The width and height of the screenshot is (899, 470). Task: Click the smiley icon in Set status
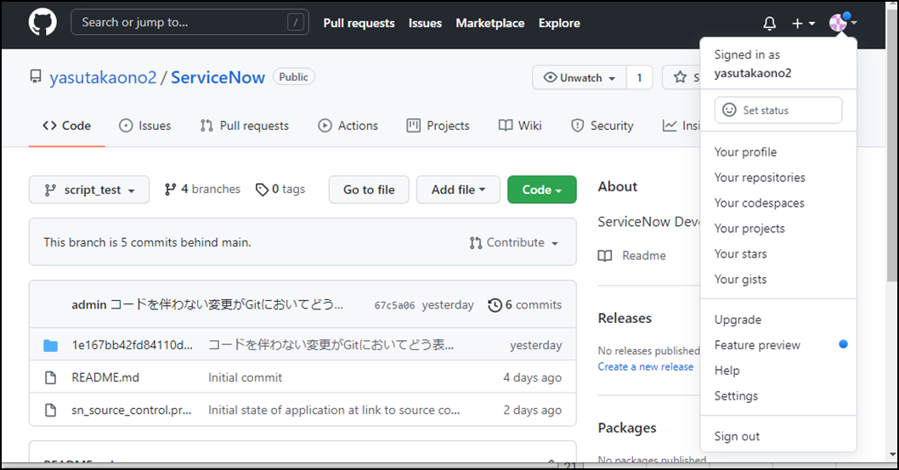[x=729, y=110]
